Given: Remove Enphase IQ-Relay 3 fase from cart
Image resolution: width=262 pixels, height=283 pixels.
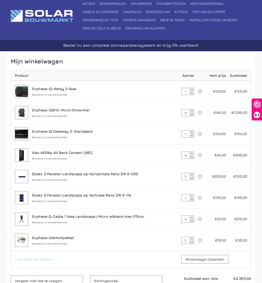Looking at the screenshot, I should coord(200,91).
